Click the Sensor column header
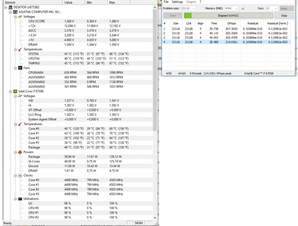The height and width of the screenshot is (226, 298). pos(33,2)
